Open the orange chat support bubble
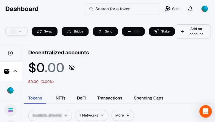This screenshot has width=215, height=122. (206, 111)
